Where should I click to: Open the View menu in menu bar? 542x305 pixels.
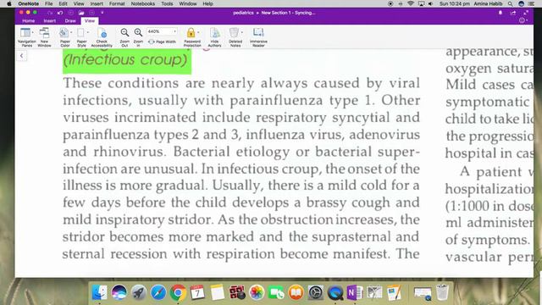tap(79, 3)
